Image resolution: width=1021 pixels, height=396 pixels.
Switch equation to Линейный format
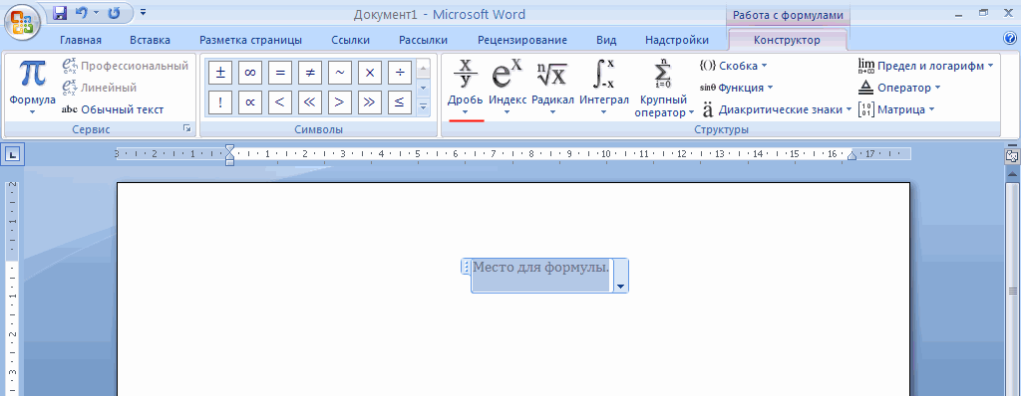point(99,88)
